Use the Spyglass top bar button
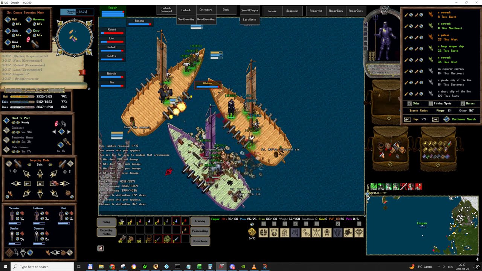 pyautogui.click(x=292, y=11)
